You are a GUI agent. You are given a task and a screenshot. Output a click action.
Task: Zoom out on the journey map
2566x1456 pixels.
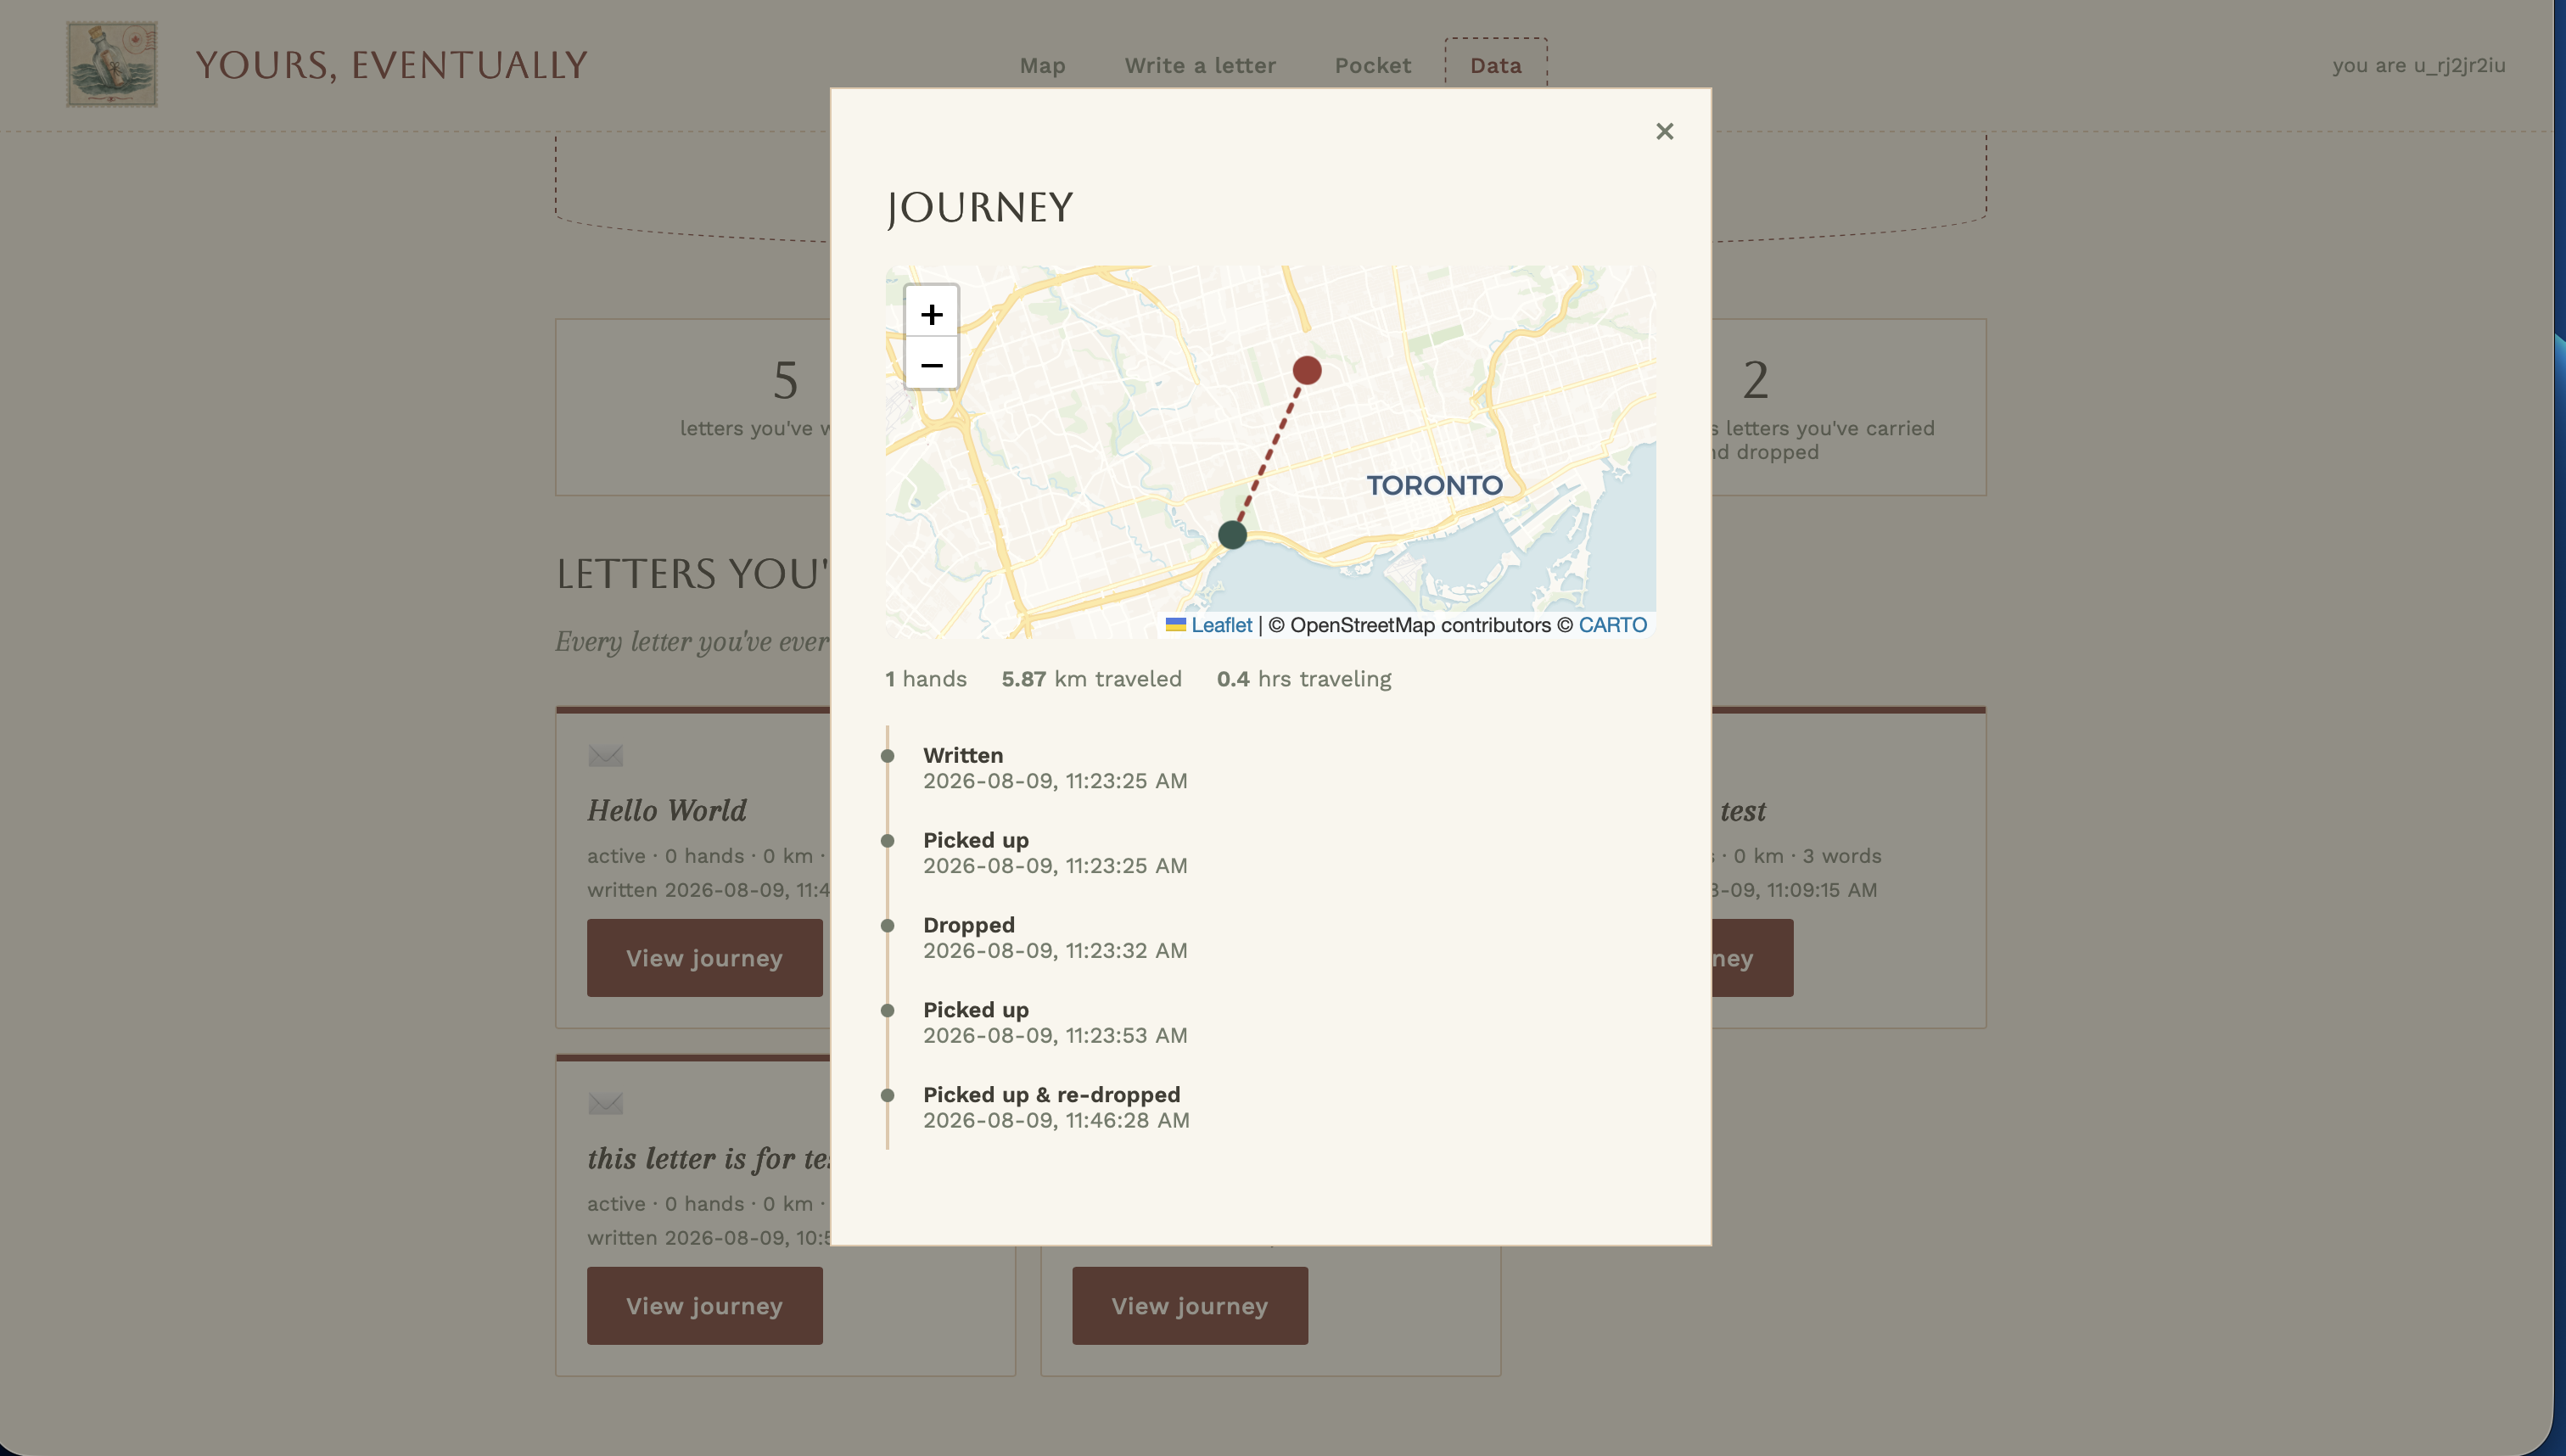click(x=931, y=364)
